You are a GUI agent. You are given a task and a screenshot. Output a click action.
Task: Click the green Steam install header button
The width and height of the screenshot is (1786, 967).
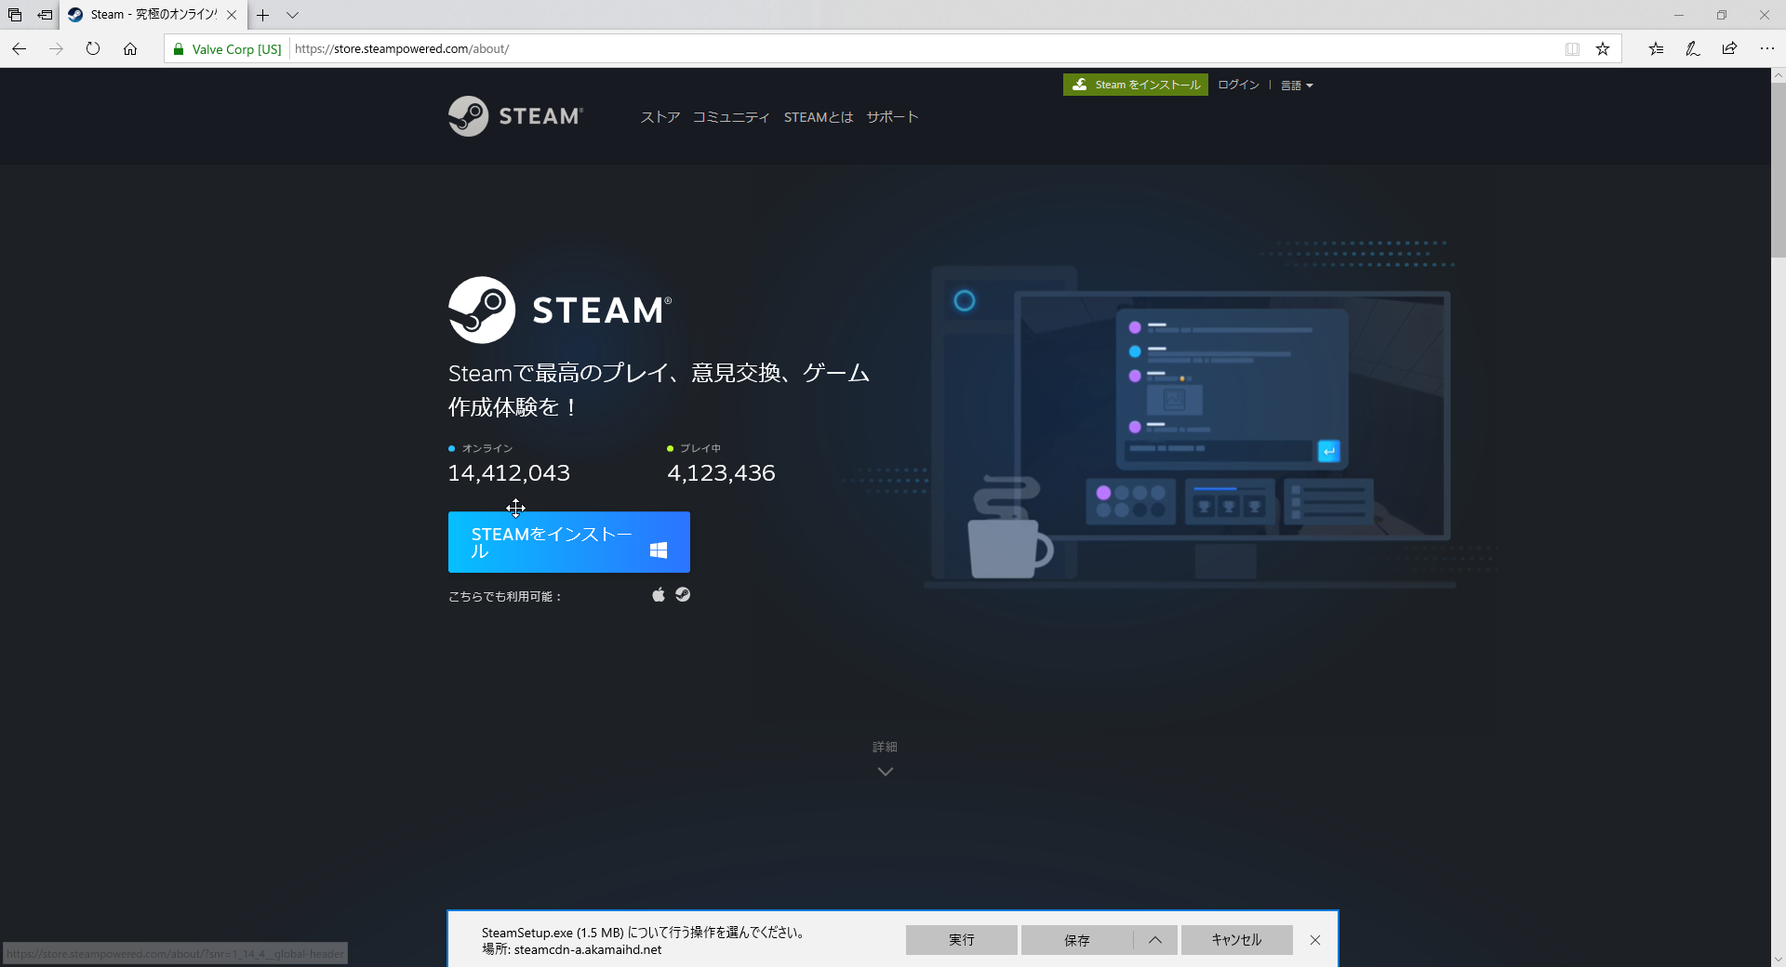click(1136, 85)
